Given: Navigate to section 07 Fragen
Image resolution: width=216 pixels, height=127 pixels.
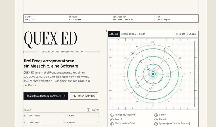Looking at the screenshot, I should (81, 122).
